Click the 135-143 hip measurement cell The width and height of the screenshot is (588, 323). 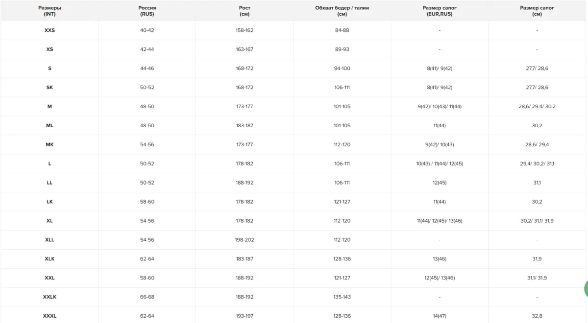[x=342, y=297]
